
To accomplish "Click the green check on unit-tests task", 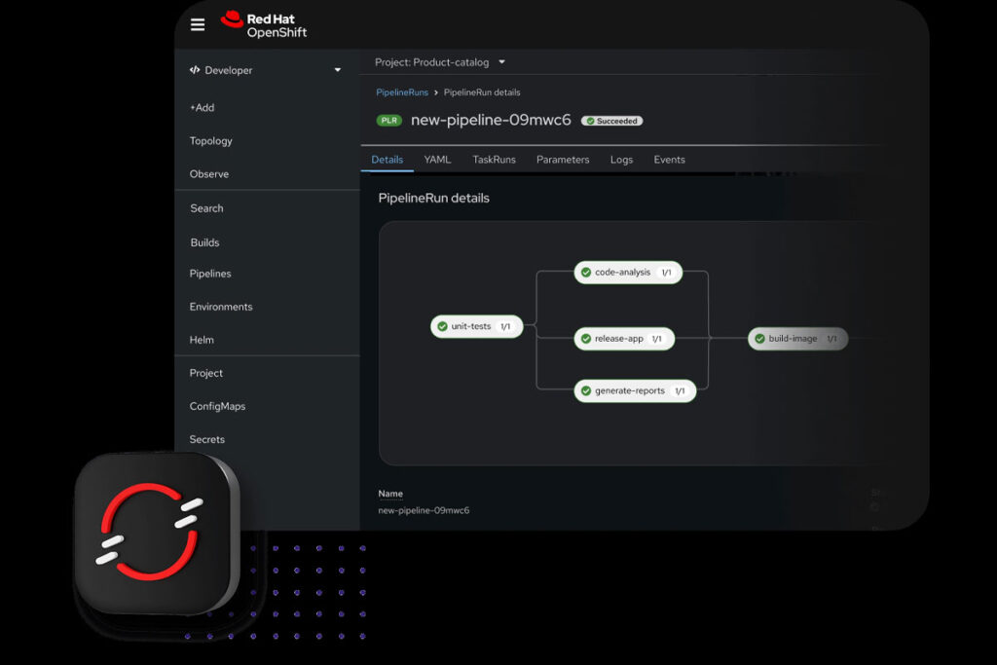I will tap(442, 326).
